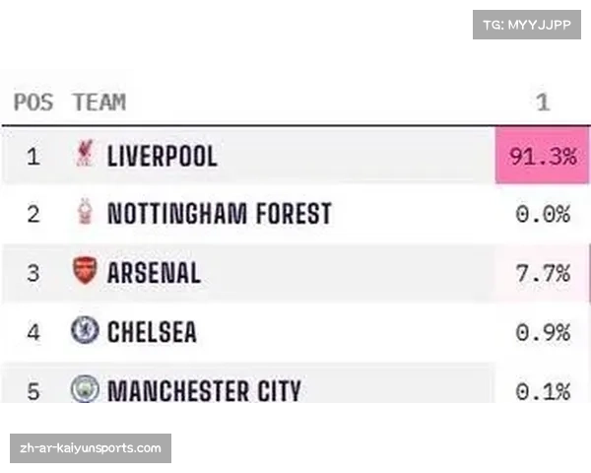Sort by the POS column header

pos(33,102)
